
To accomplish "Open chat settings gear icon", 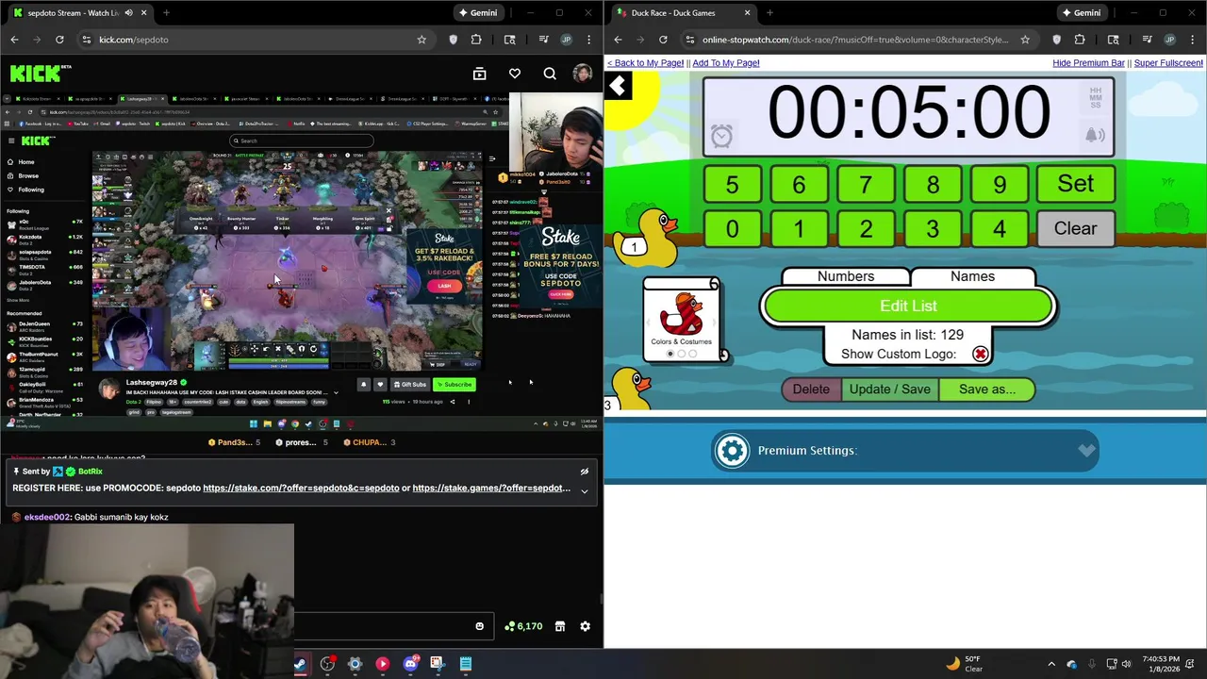I will (x=585, y=626).
